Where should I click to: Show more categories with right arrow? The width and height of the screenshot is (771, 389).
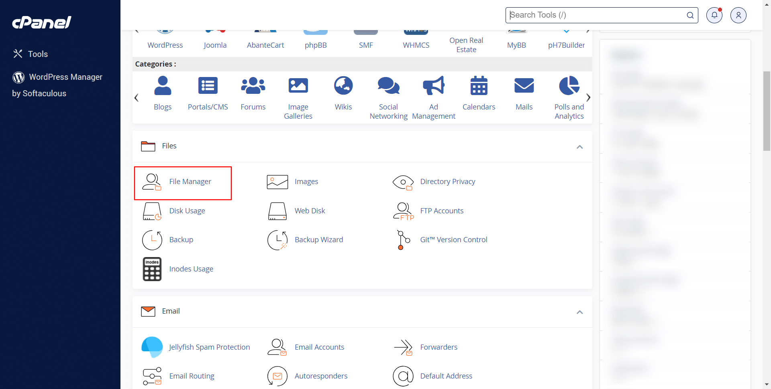588,97
